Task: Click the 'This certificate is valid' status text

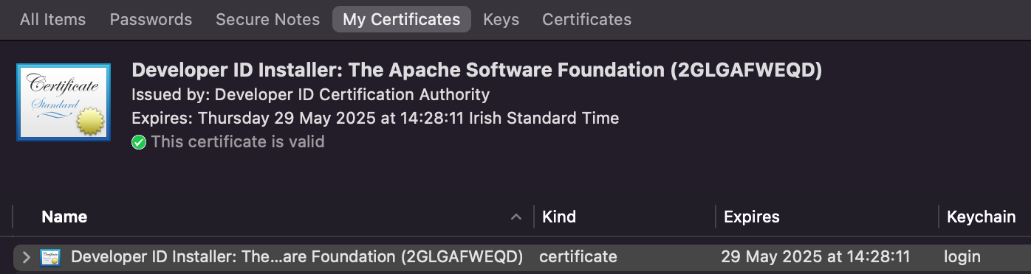Action: (238, 141)
